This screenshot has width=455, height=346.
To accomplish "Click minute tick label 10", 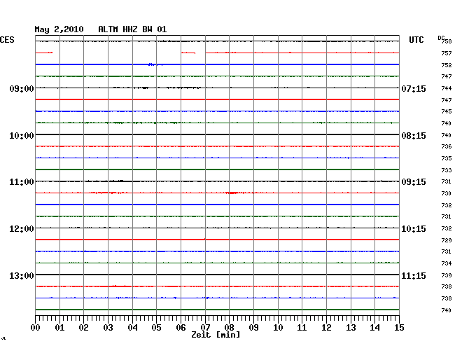I will (278, 328).
